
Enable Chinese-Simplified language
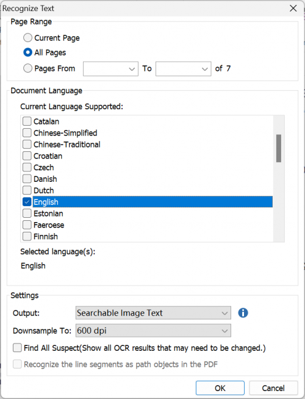(x=27, y=132)
